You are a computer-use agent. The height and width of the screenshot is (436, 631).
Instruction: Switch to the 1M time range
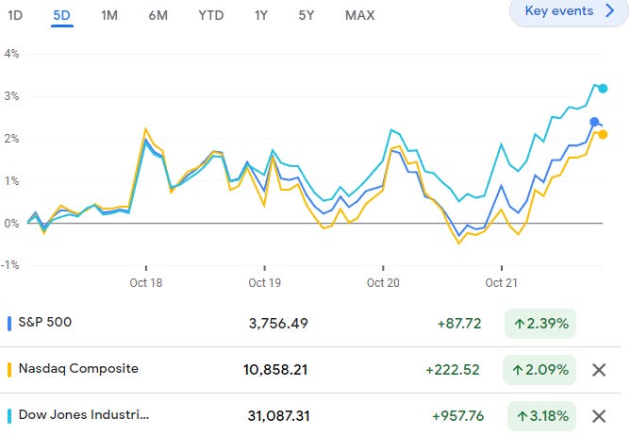[x=109, y=15]
